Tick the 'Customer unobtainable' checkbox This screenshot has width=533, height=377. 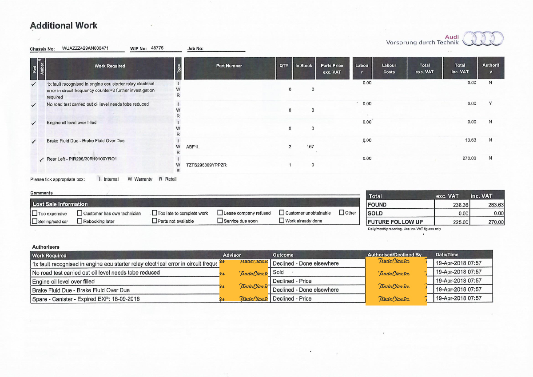pyautogui.click(x=282, y=213)
